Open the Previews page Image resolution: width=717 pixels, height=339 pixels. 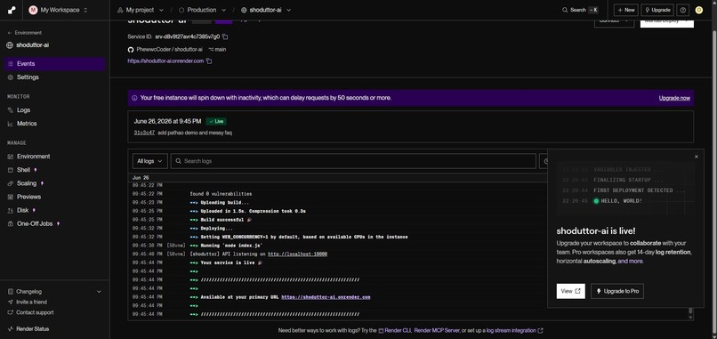[x=55, y=197]
